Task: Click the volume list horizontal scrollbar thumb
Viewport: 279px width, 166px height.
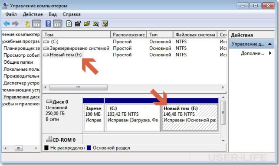Action: coord(78,87)
